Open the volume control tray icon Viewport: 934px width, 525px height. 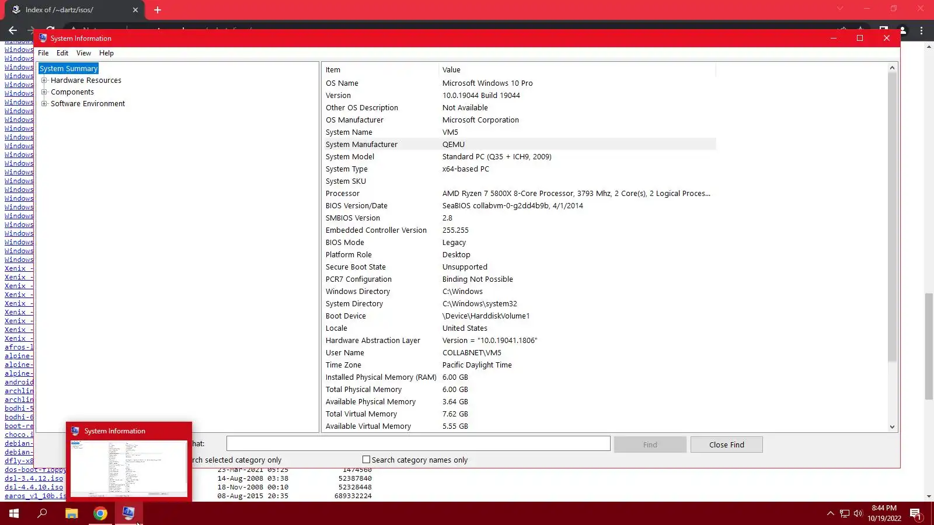[x=858, y=513]
